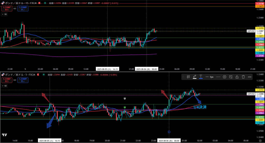Click the 2025-08-05 (火) 16:15 label in top chart

(107, 69)
